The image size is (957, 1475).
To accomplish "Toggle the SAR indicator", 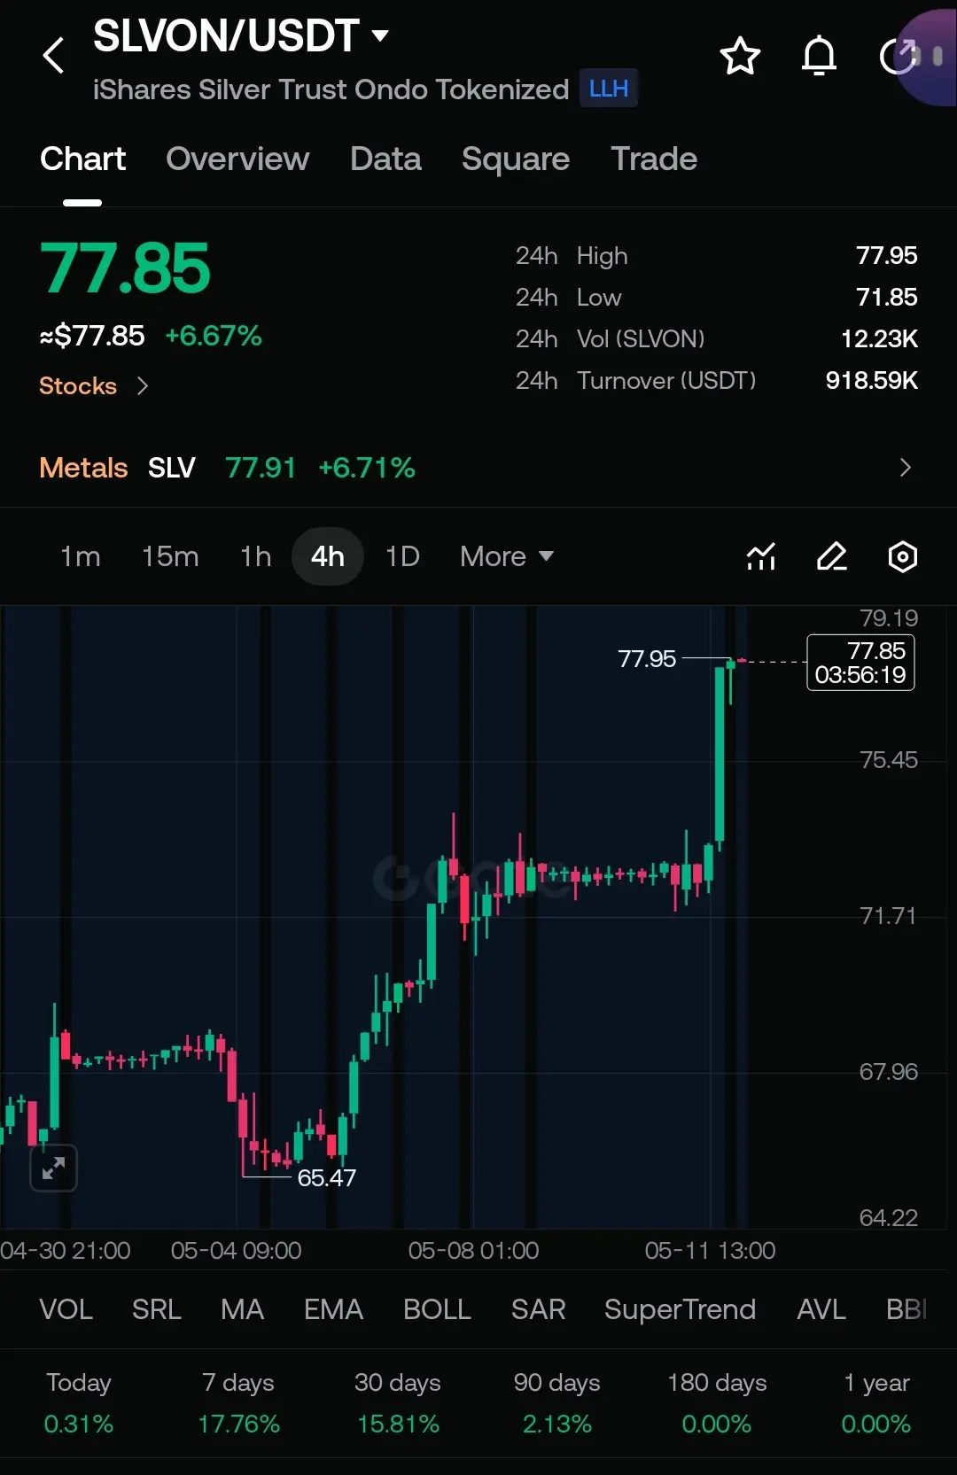I will tap(538, 1309).
